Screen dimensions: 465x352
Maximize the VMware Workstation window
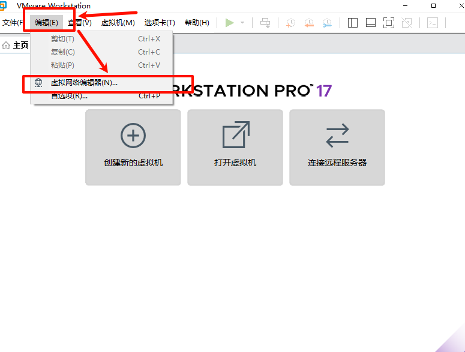point(433,5)
